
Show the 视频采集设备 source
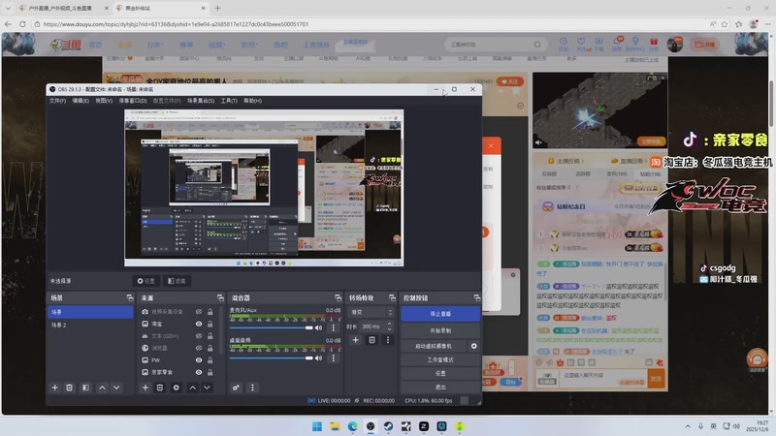click(199, 312)
